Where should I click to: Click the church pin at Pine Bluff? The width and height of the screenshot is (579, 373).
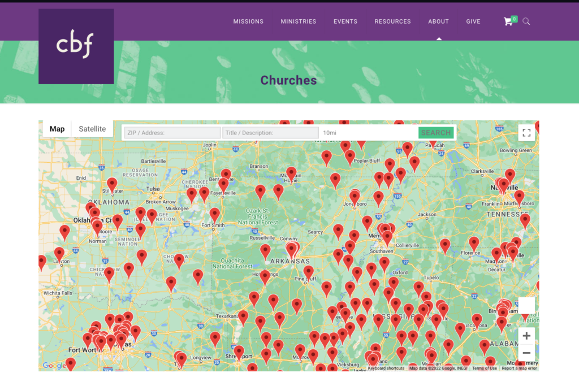point(308,274)
